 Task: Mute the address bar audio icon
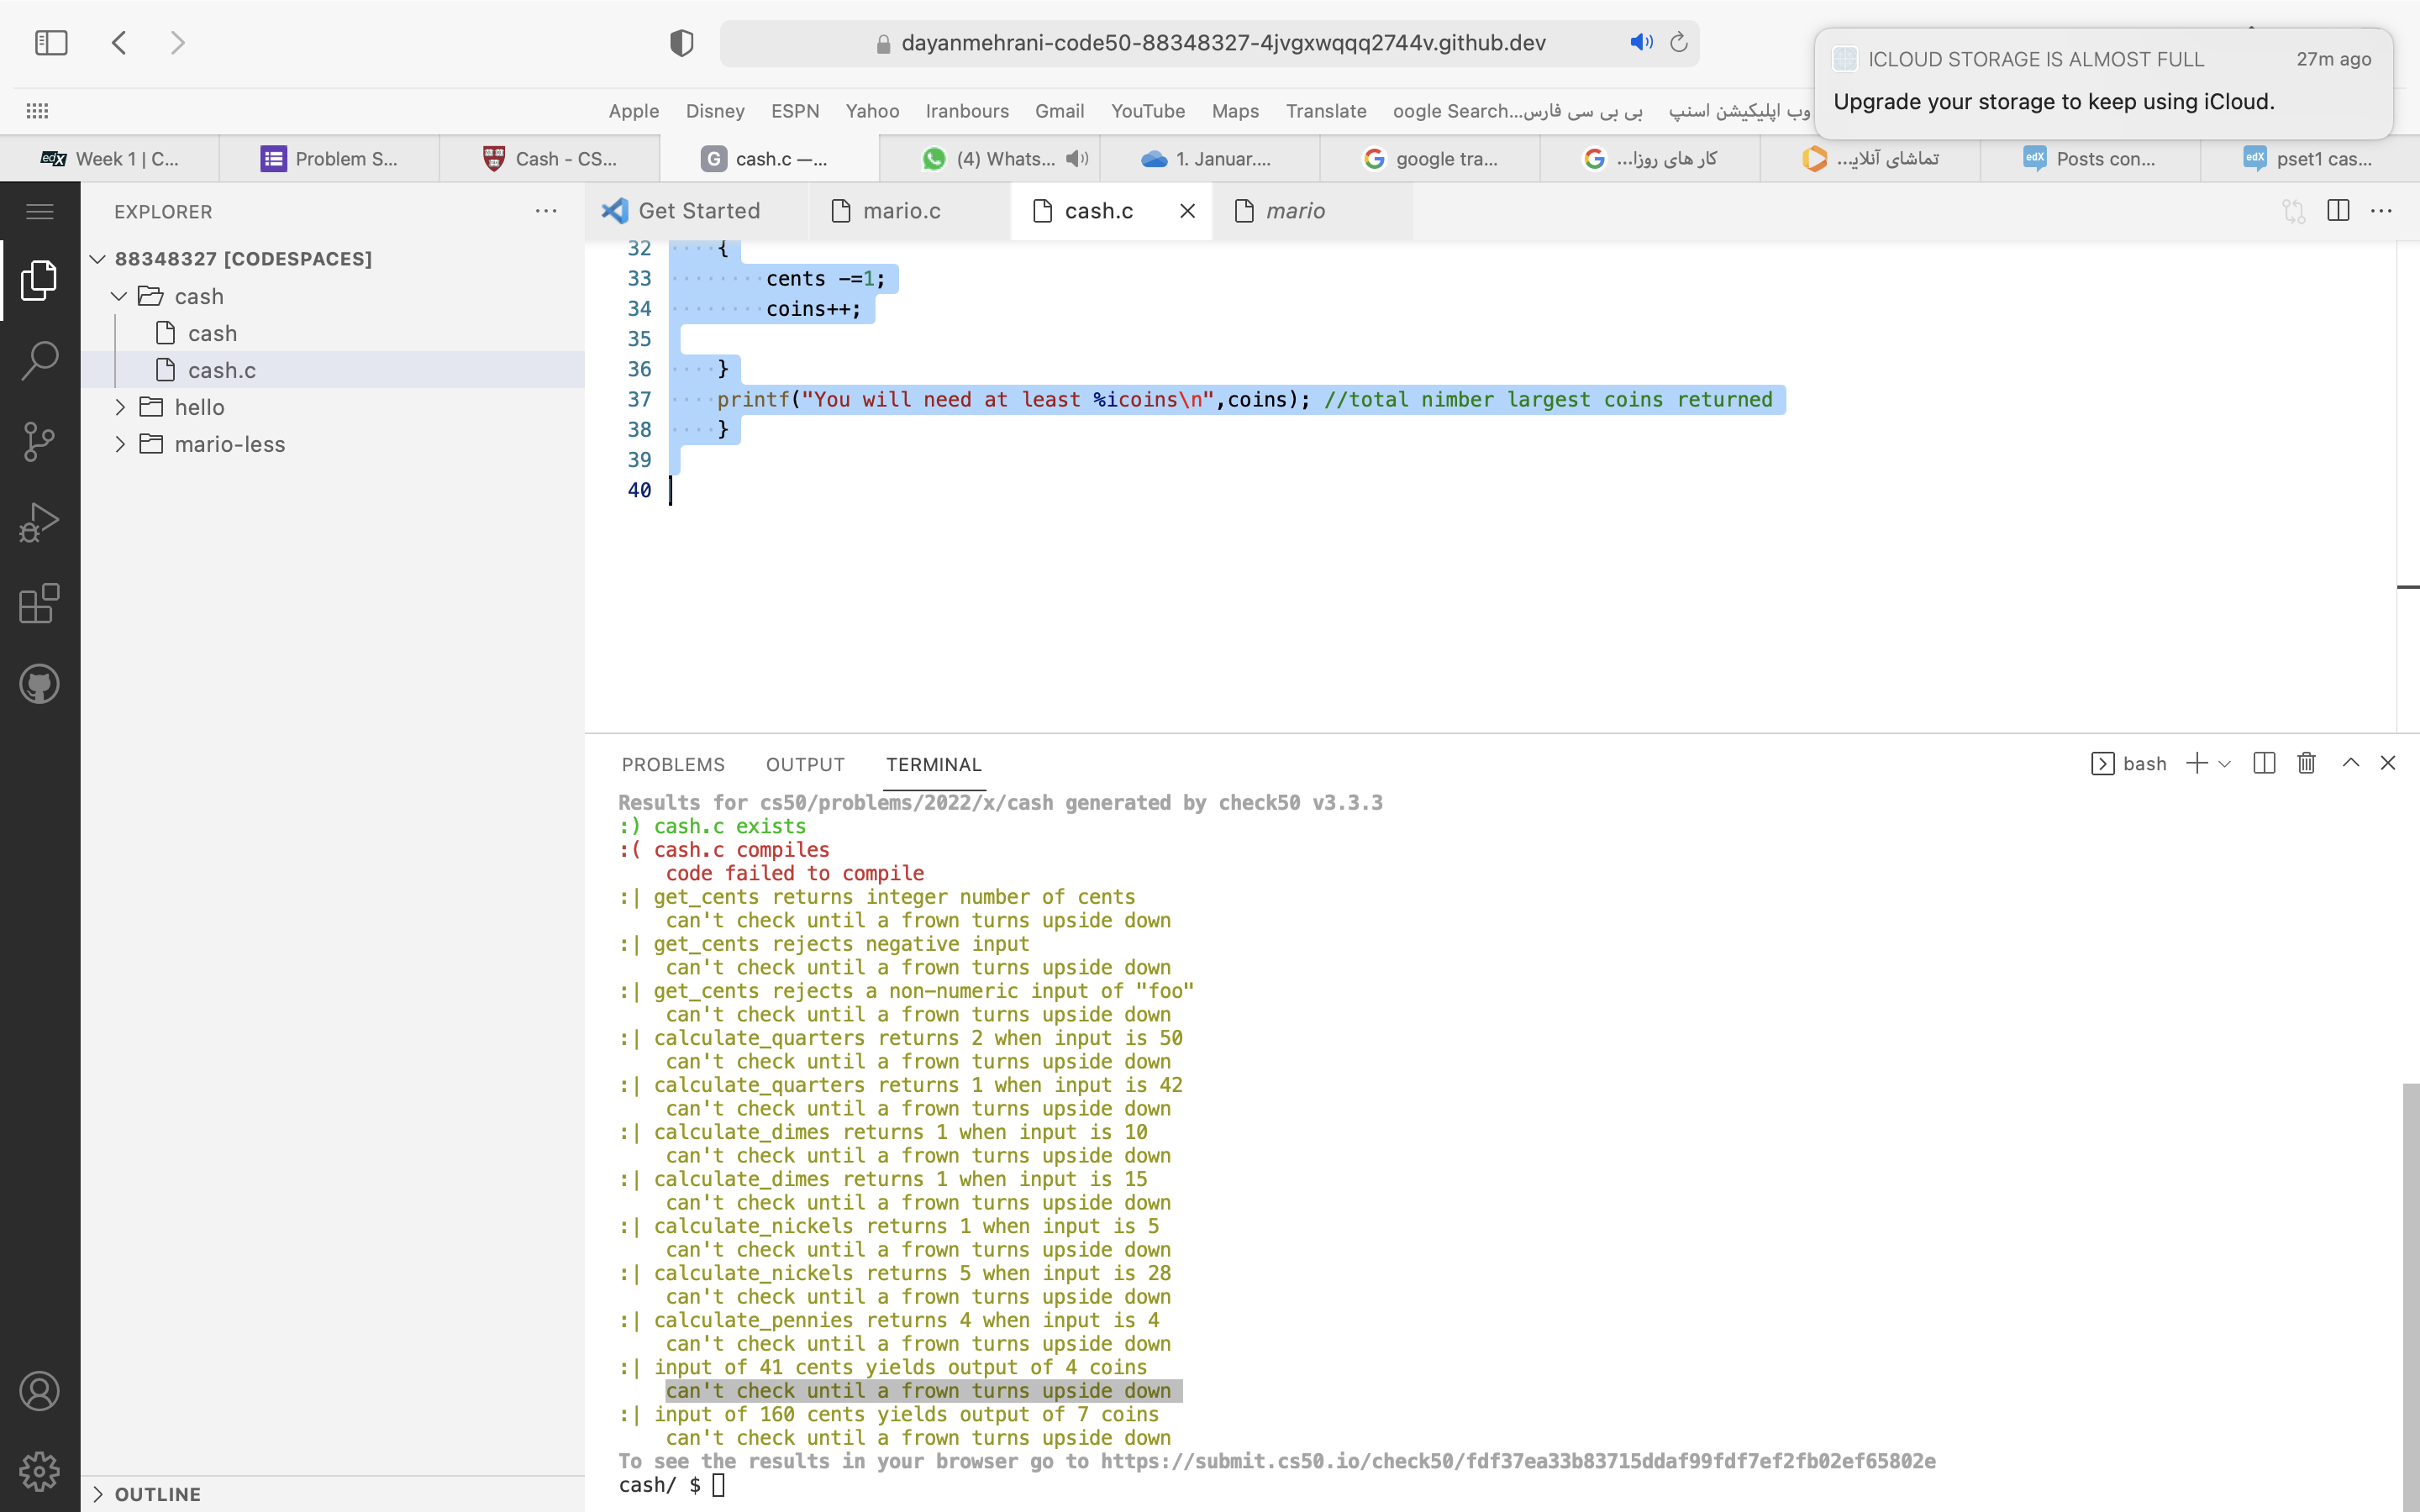coord(1641,42)
